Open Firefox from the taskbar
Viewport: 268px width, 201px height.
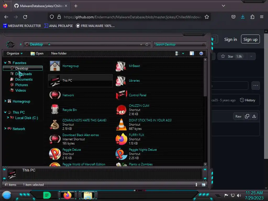68,195
